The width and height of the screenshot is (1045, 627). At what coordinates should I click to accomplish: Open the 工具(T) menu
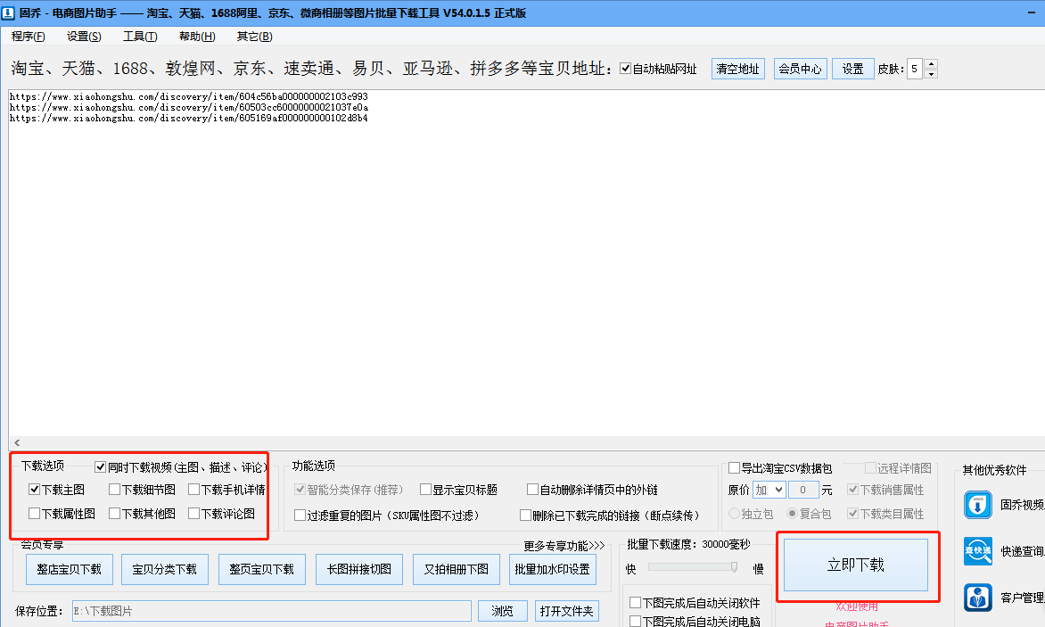140,36
